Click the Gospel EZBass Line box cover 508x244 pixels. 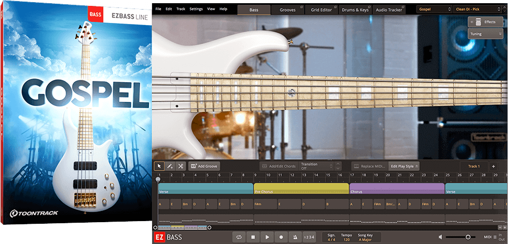click(76, 112)
